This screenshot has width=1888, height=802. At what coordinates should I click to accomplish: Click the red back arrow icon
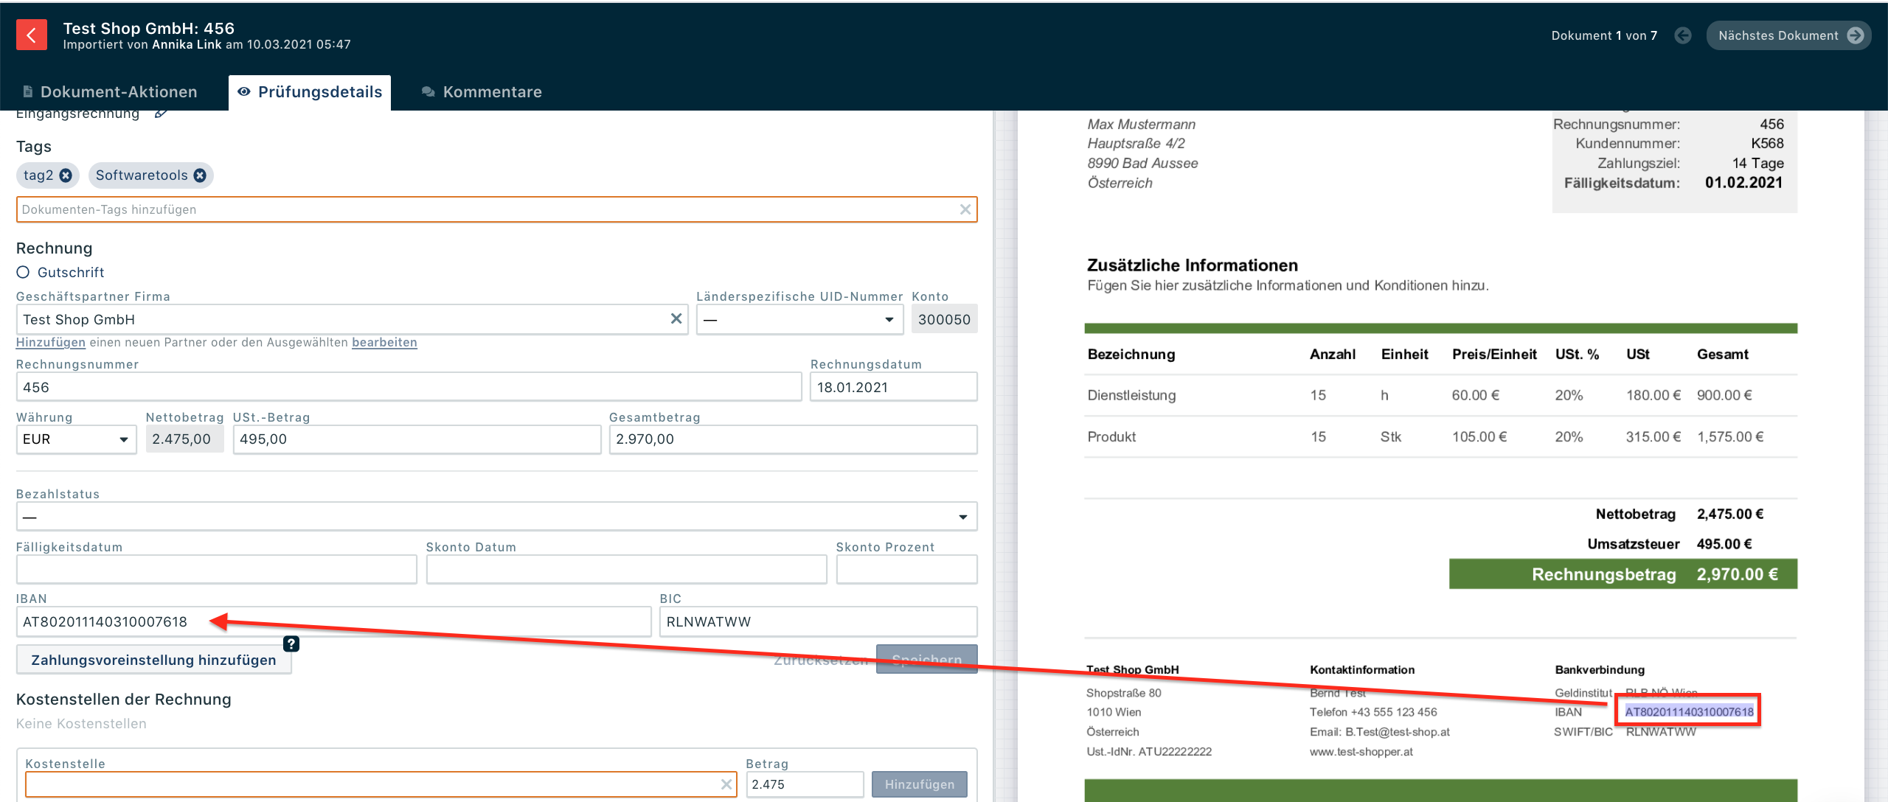click(x=31, y=35)
